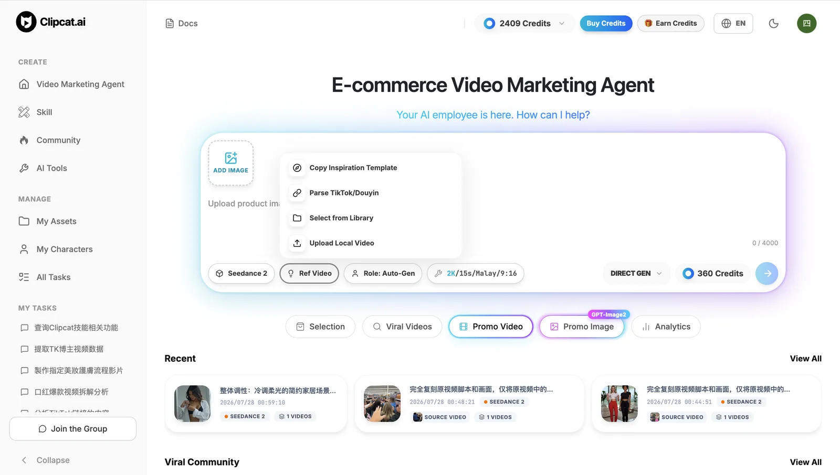Open the Seedance 2 model selector
This screenshot has height=475, width=840.
tap(241, 274)
